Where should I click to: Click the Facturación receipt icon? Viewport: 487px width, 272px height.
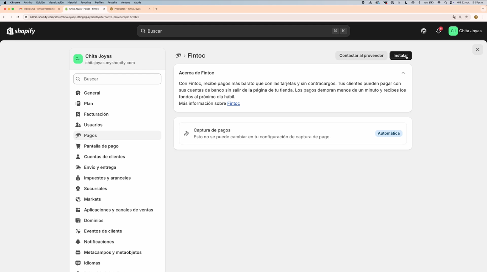tap(78, 114)
